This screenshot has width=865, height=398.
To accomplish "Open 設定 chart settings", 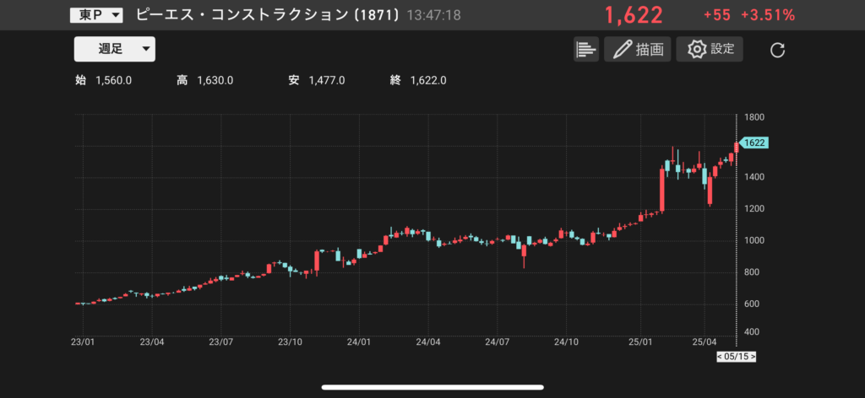I will click(x=710, y=49).
